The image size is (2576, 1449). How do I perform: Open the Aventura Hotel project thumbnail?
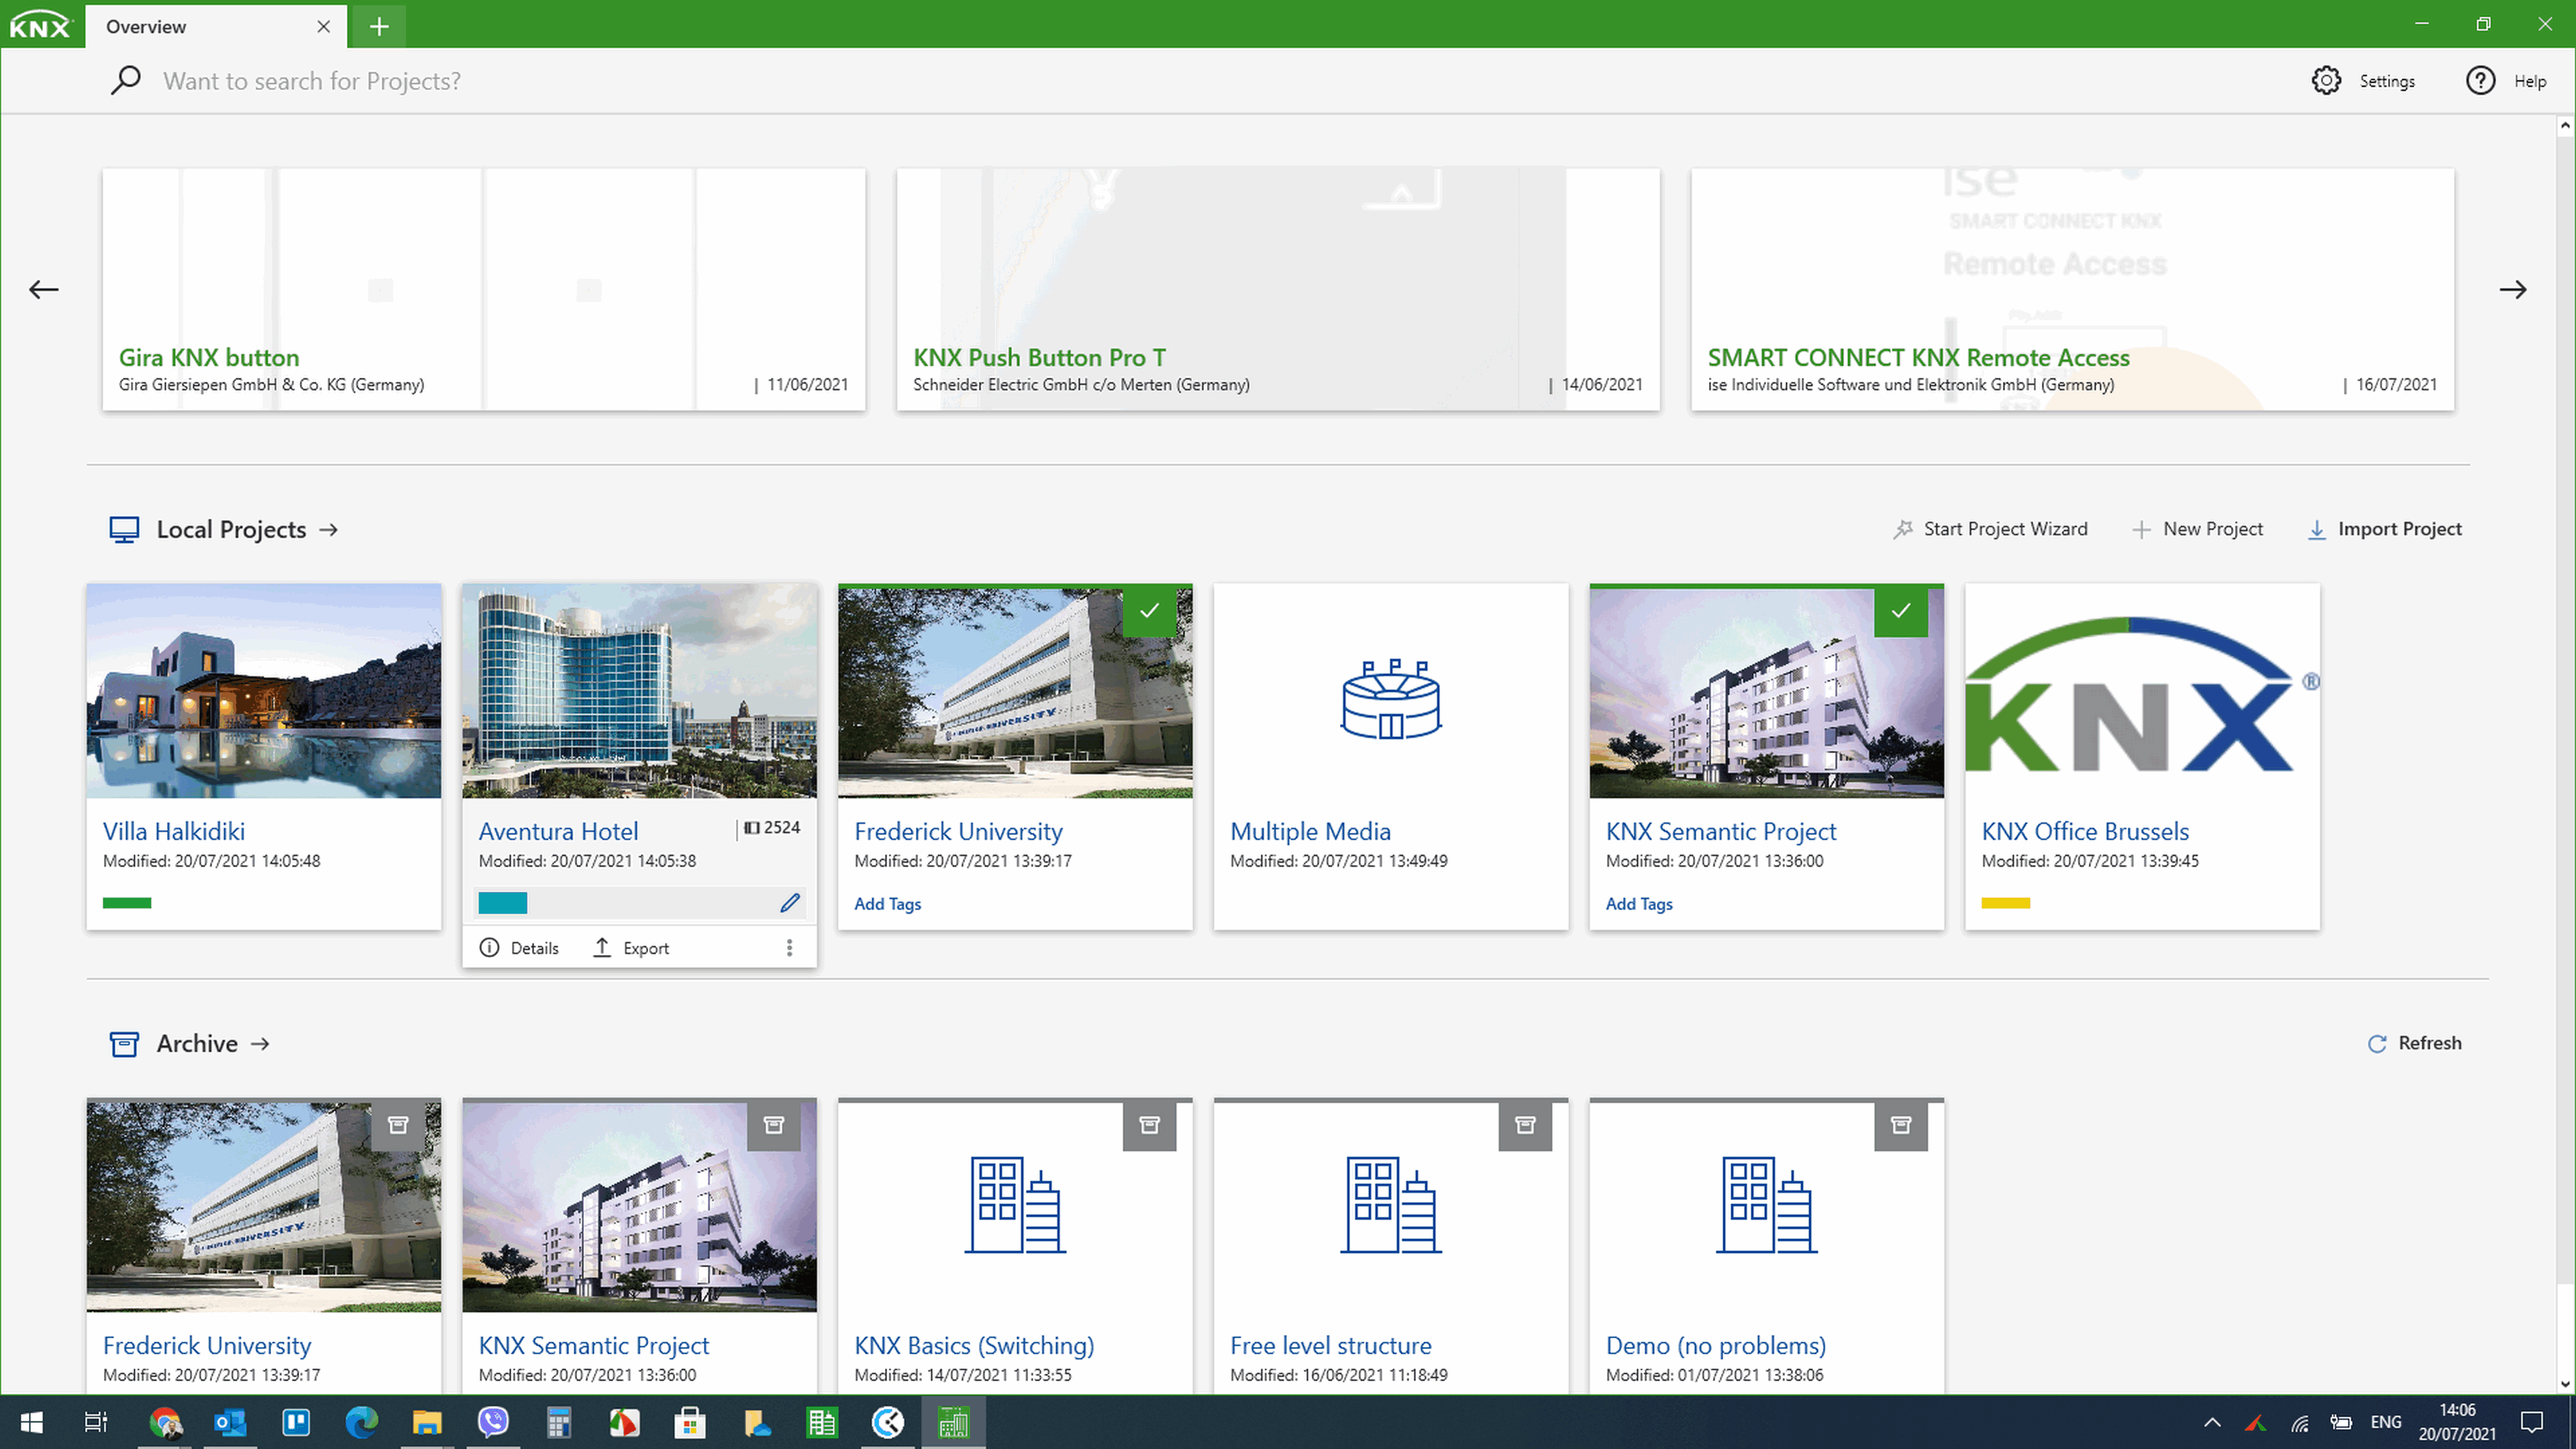(639, 691)
